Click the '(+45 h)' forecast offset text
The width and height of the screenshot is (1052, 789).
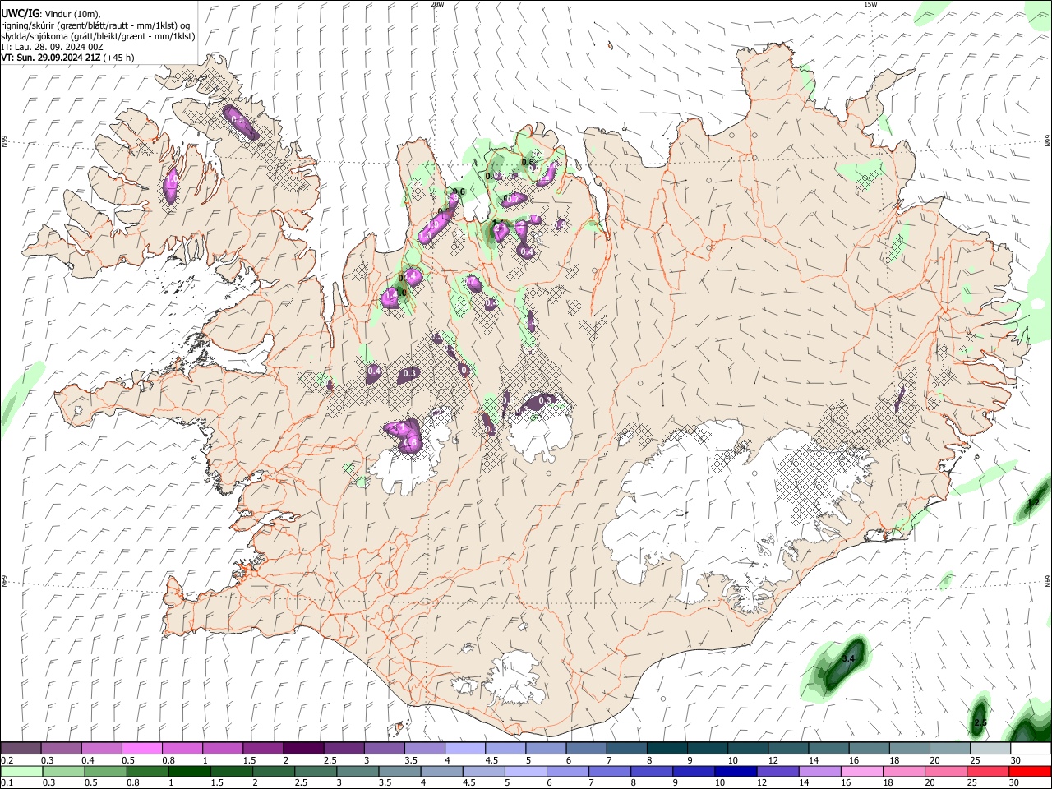point(119,58)
